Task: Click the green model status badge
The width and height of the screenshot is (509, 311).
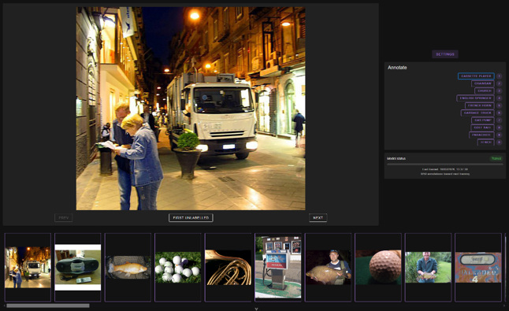Action: click(x=496, y=158)
